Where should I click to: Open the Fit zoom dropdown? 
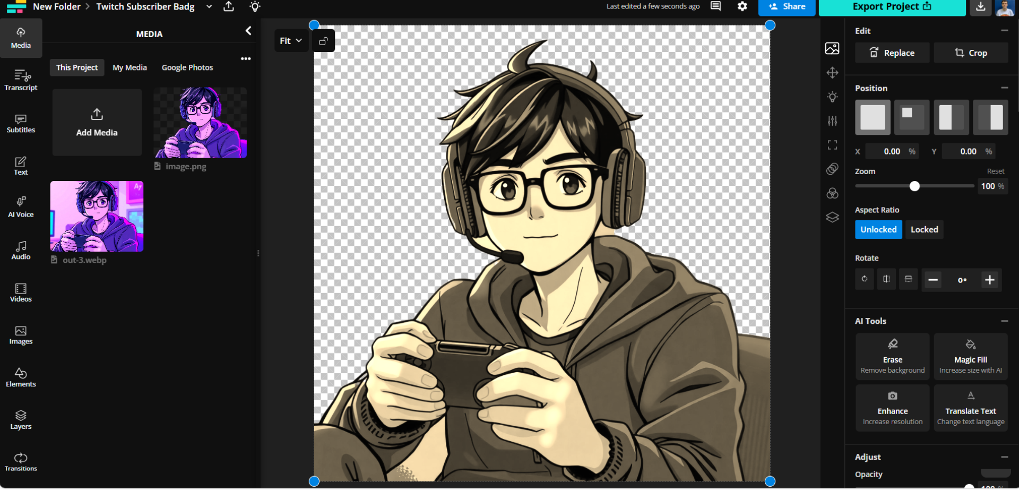[x=290, y=40]
